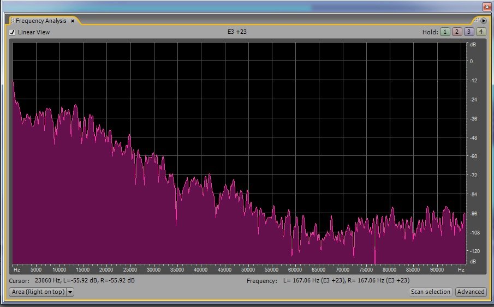Select Hold button 1
Image resolution: width=494 pixels, height=307 pixels.
(x=444, y=32)
